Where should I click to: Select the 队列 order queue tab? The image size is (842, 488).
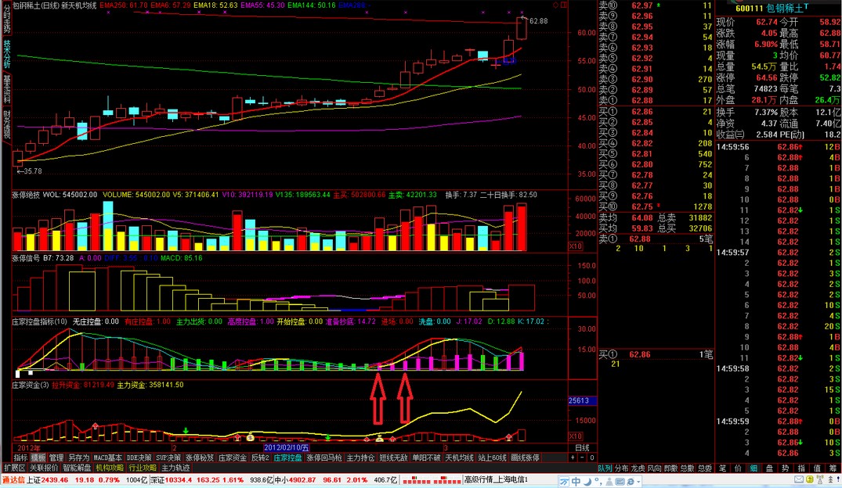pos(605,468)
